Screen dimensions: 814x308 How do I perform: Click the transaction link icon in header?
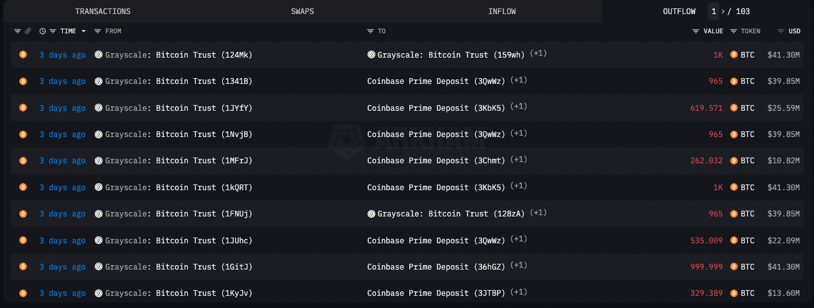click(28, 31)
